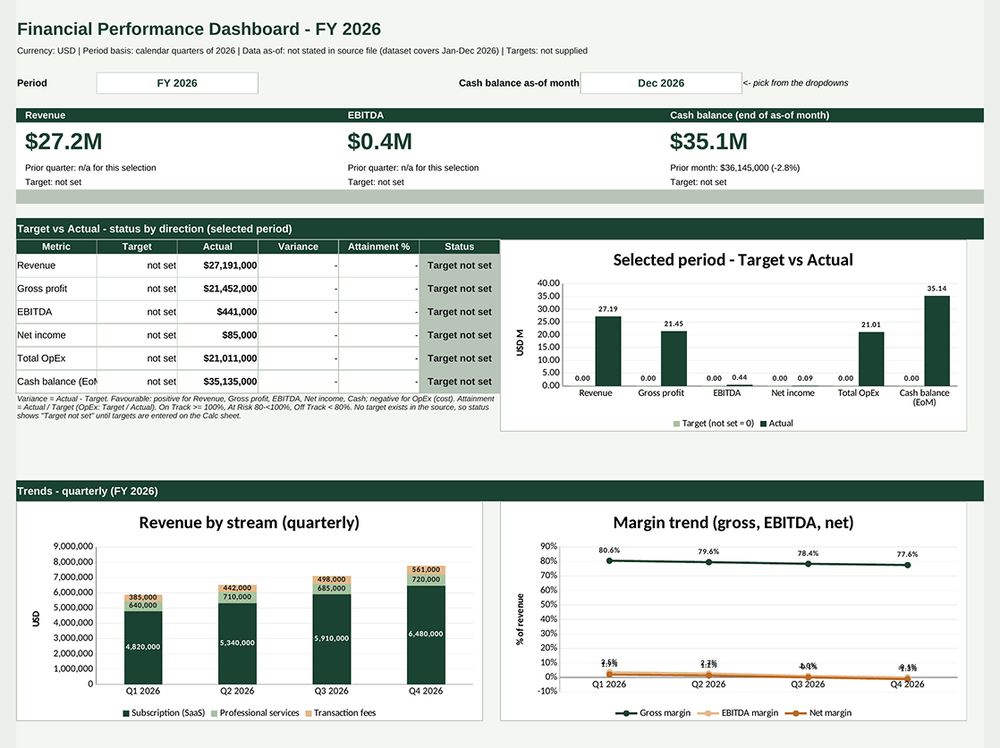Click the Revenue KPI value $27.2M
This screenshot has width=1000, height=748.
[x=64, y=141]
